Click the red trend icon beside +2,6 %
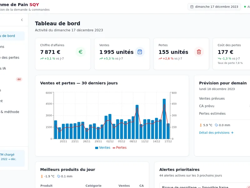 (x=160, y=59)
